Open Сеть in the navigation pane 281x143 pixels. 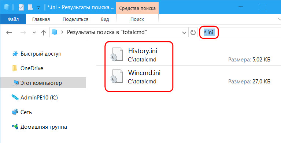(26, 112)
